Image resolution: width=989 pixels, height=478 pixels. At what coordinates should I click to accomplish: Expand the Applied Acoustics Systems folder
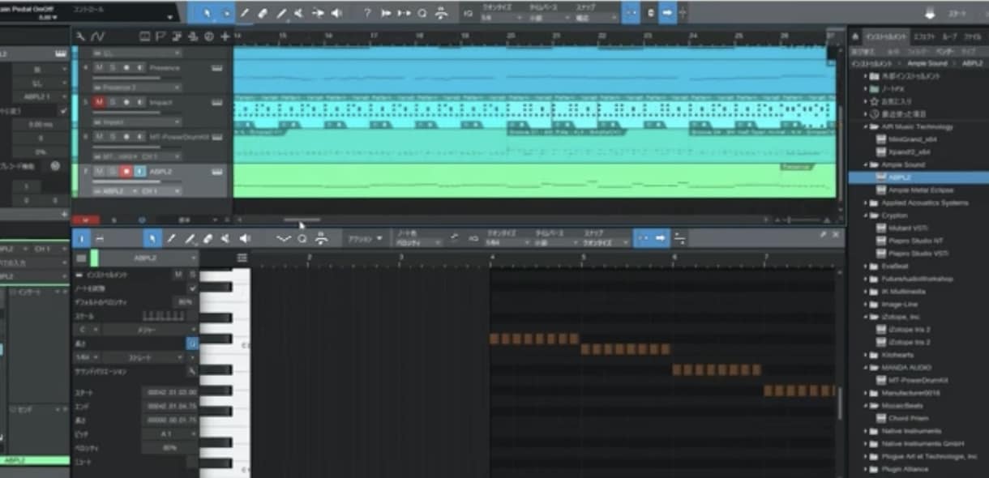[866, 203]
